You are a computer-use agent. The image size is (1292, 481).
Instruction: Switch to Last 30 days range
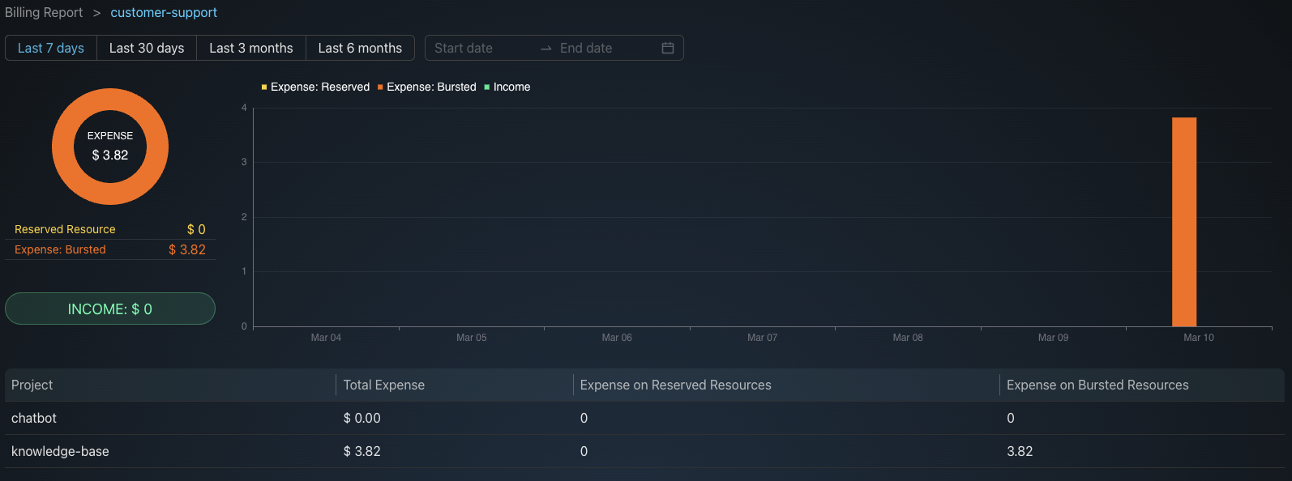coord(147,48)
